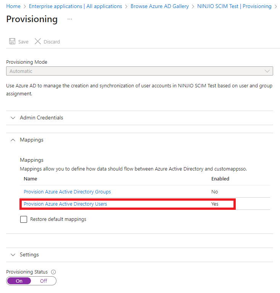280x293 pixels.
Task: Set Provisioning Status to On
Action: tap(19, 281)
